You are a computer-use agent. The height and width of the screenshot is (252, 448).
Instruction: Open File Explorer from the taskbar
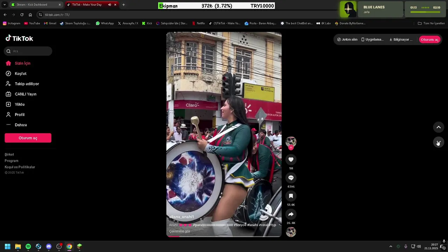pyautogui.click(x=18, y=246)
